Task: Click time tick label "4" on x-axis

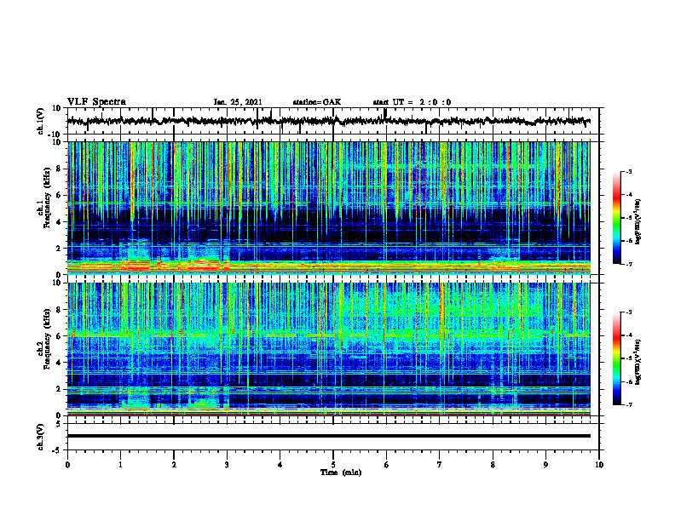Action: (x=280, y=465)
